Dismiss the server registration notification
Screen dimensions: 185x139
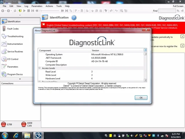pos(182,46)
